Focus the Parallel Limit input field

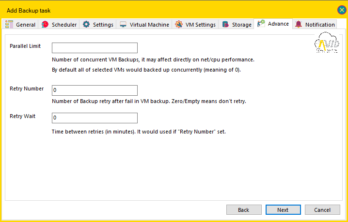pos(95,48)
